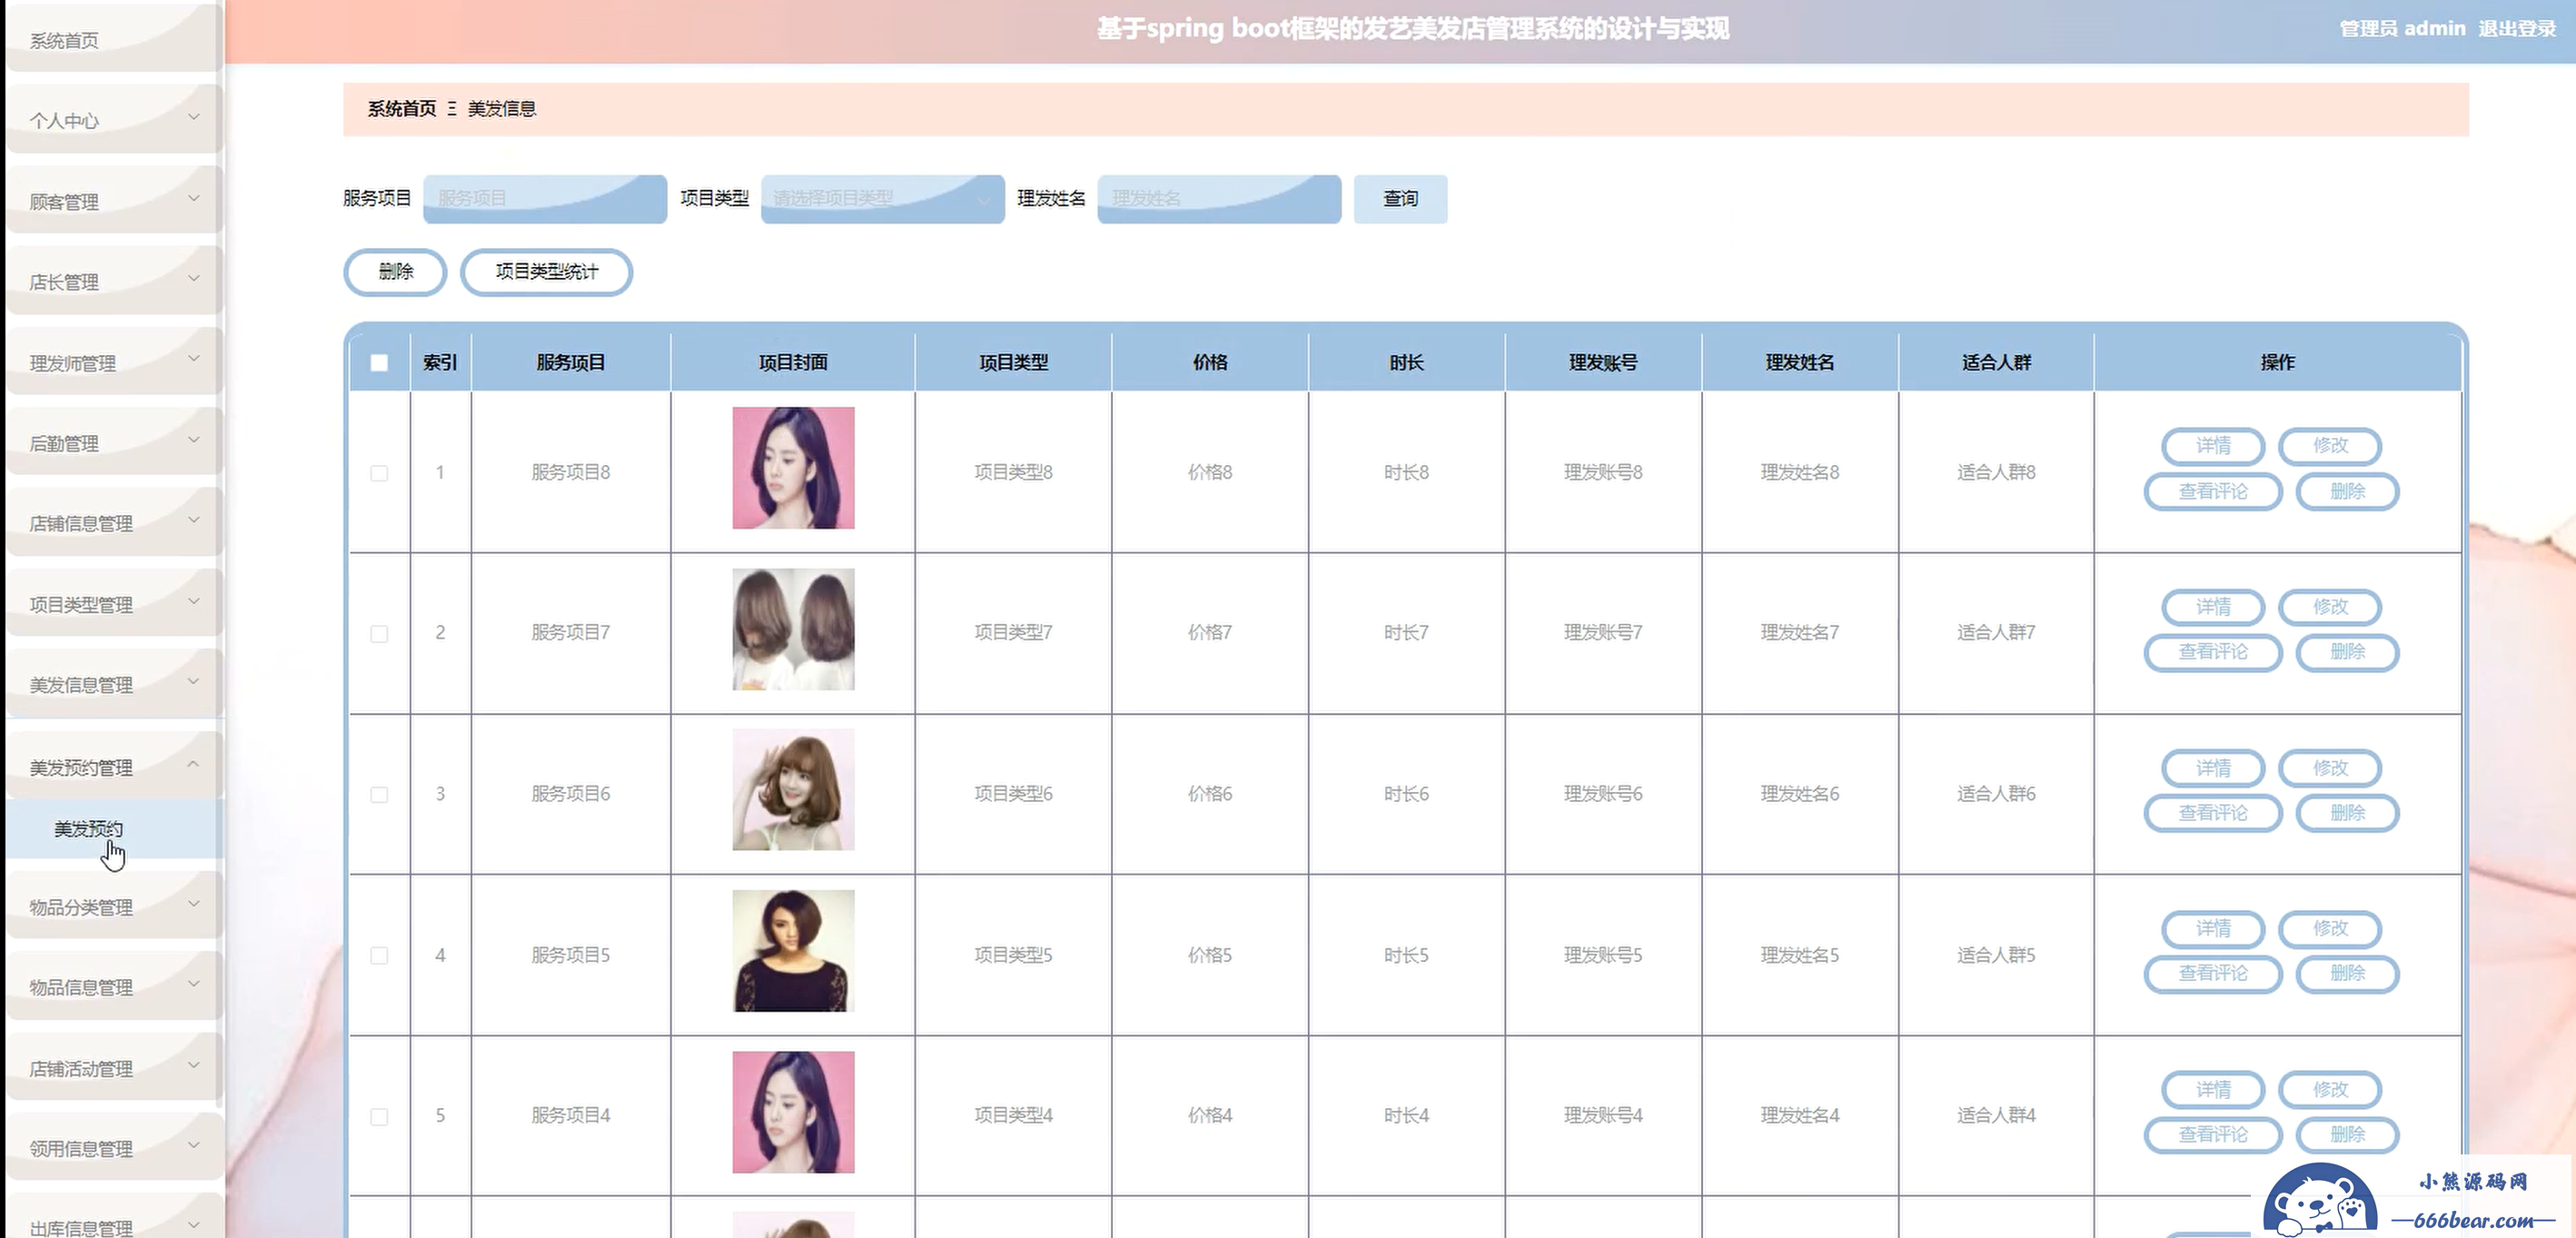Click the 适合人群6 cell

click(x=1996, y=794)
